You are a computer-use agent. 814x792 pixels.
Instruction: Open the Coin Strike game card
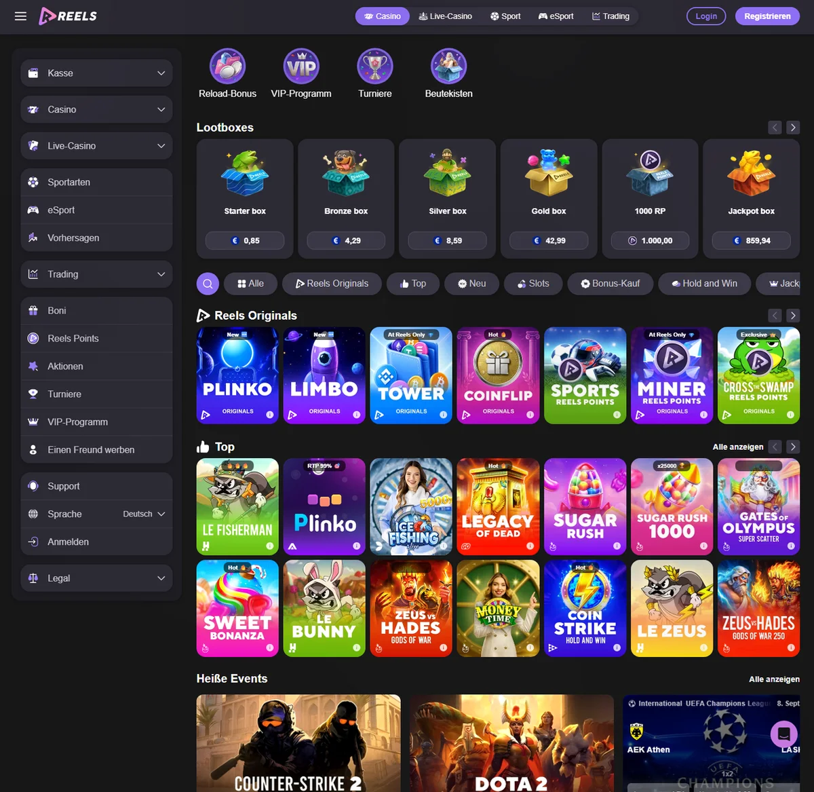585,608
